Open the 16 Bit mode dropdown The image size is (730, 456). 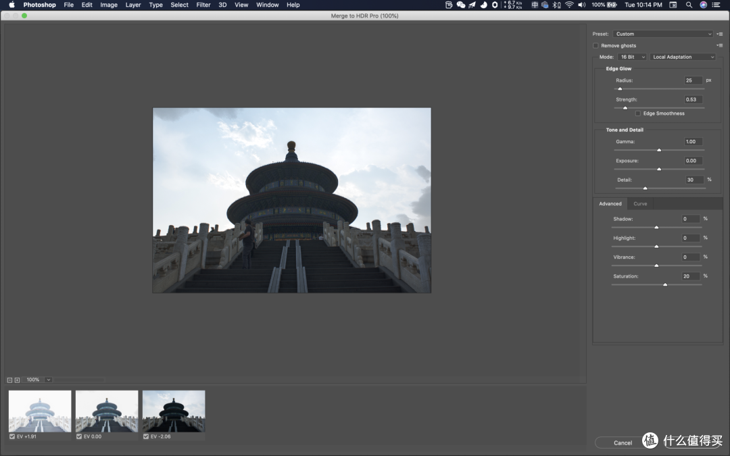(x=632, y=57)
